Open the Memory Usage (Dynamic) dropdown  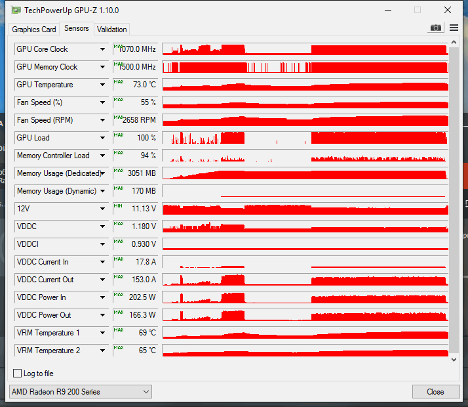[102, 191]
